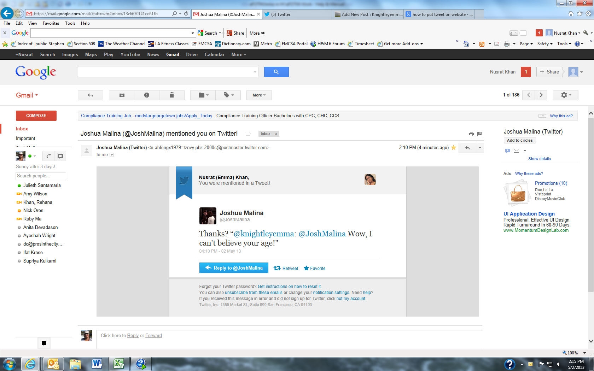Open the More actions dropdown

point(259,95)
